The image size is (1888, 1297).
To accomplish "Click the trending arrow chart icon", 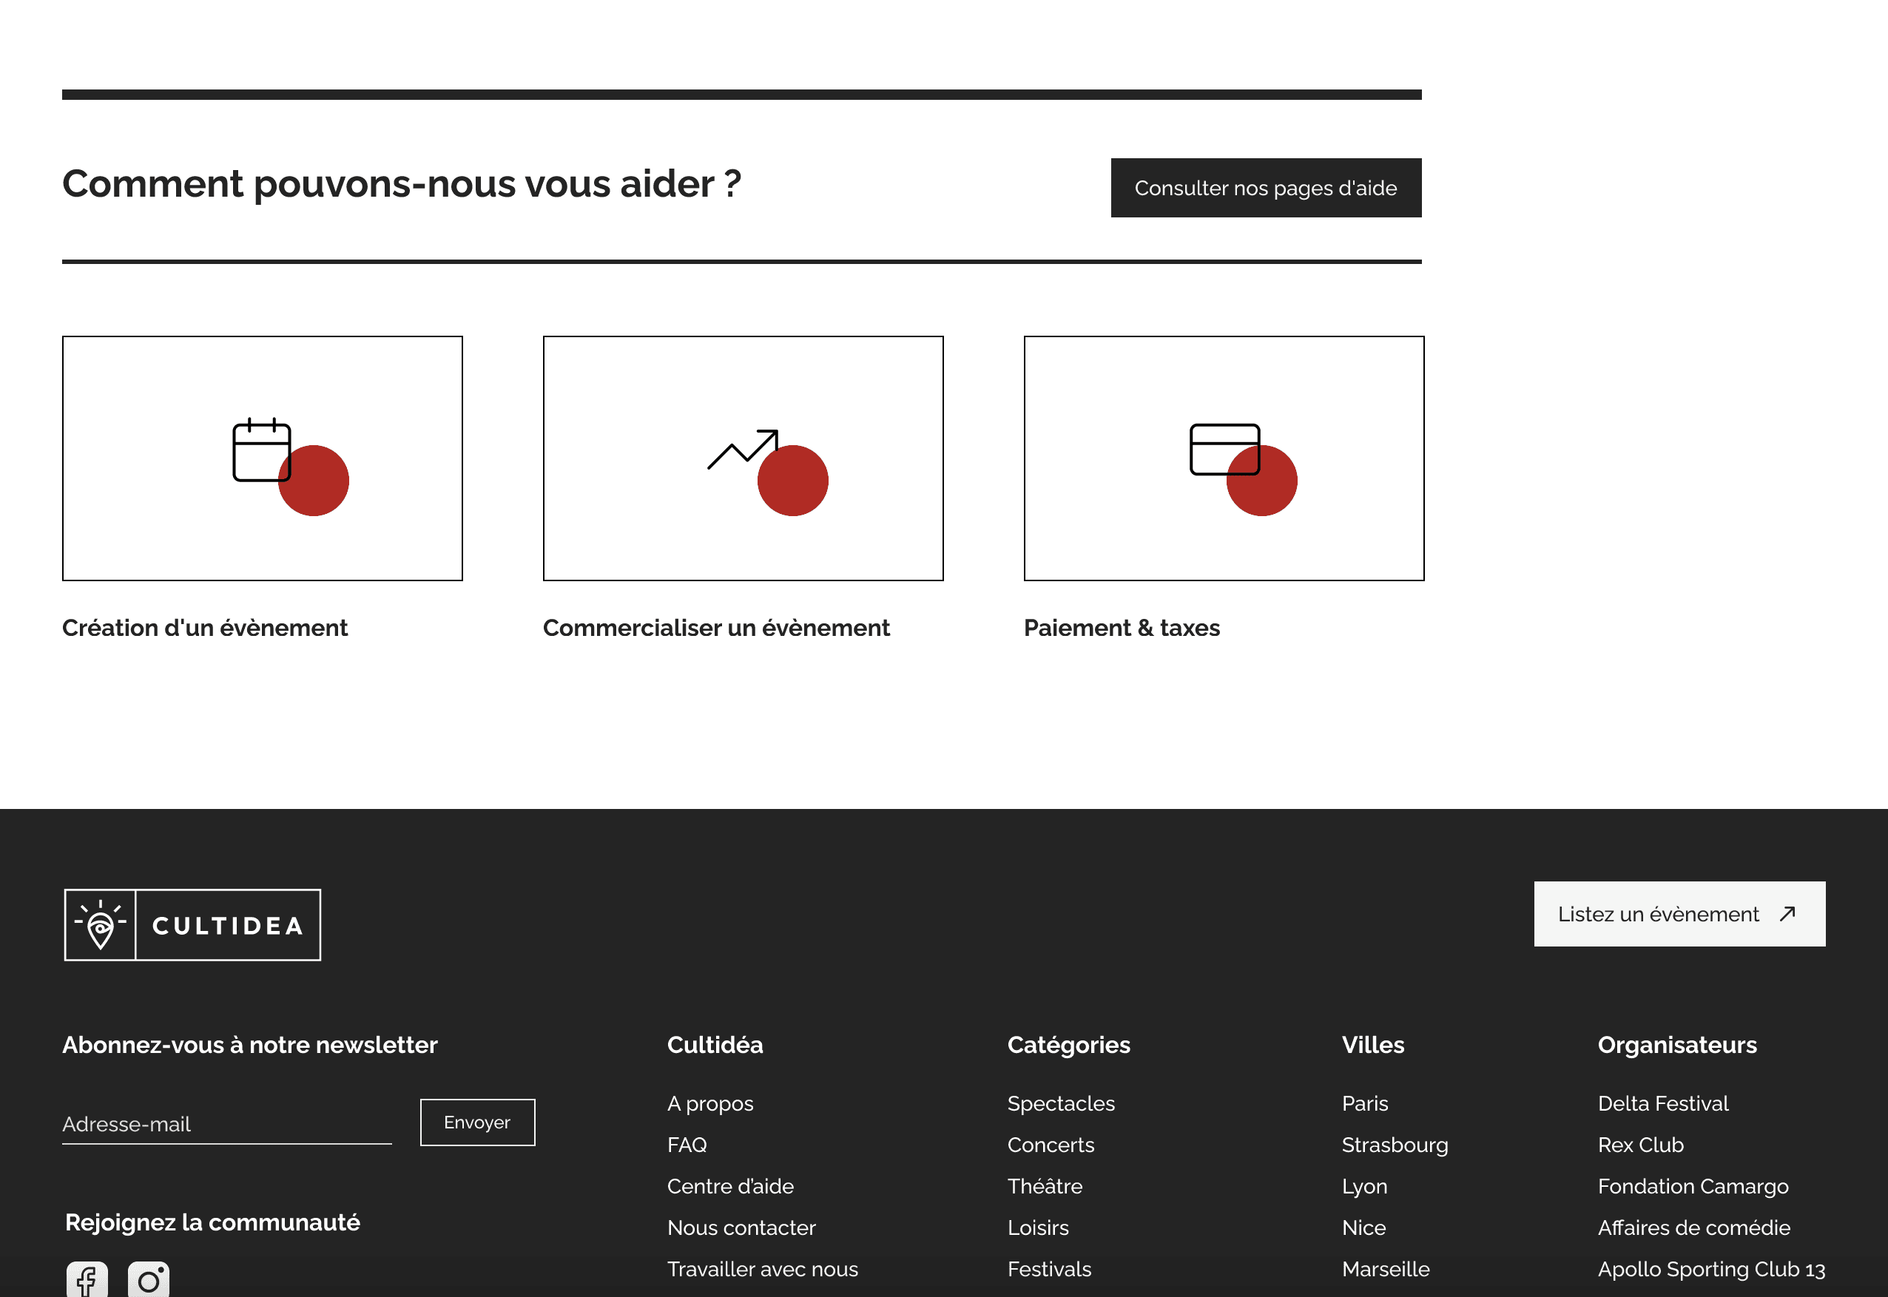I will tap(742, 450).
